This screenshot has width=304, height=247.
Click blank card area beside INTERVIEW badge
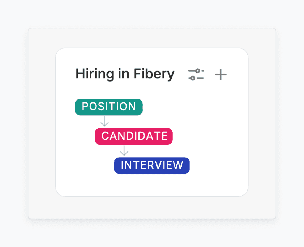(x=216, y=165)
